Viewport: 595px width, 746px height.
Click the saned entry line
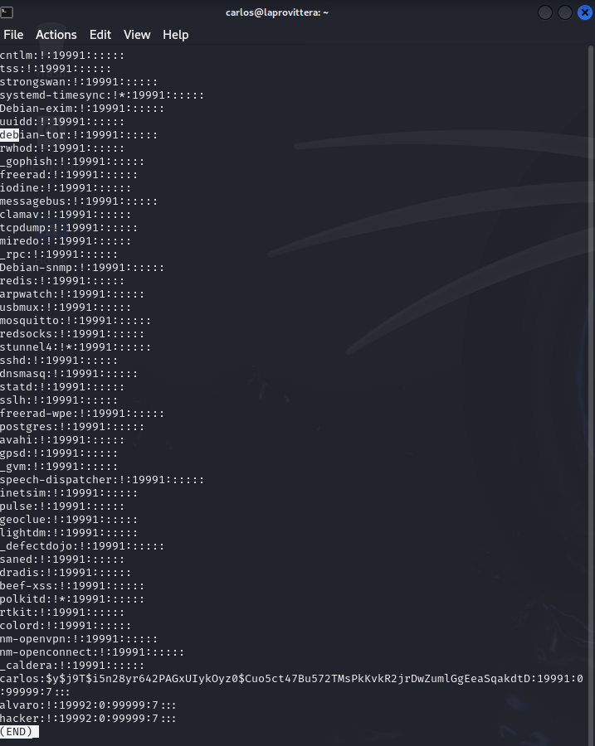pos(62,559)
